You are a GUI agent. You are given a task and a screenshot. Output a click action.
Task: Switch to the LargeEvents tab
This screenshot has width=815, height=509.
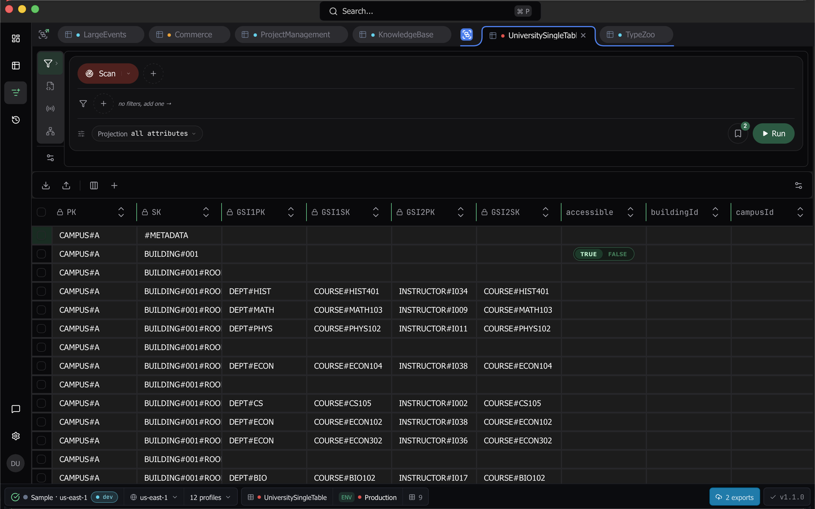[101, 34]
